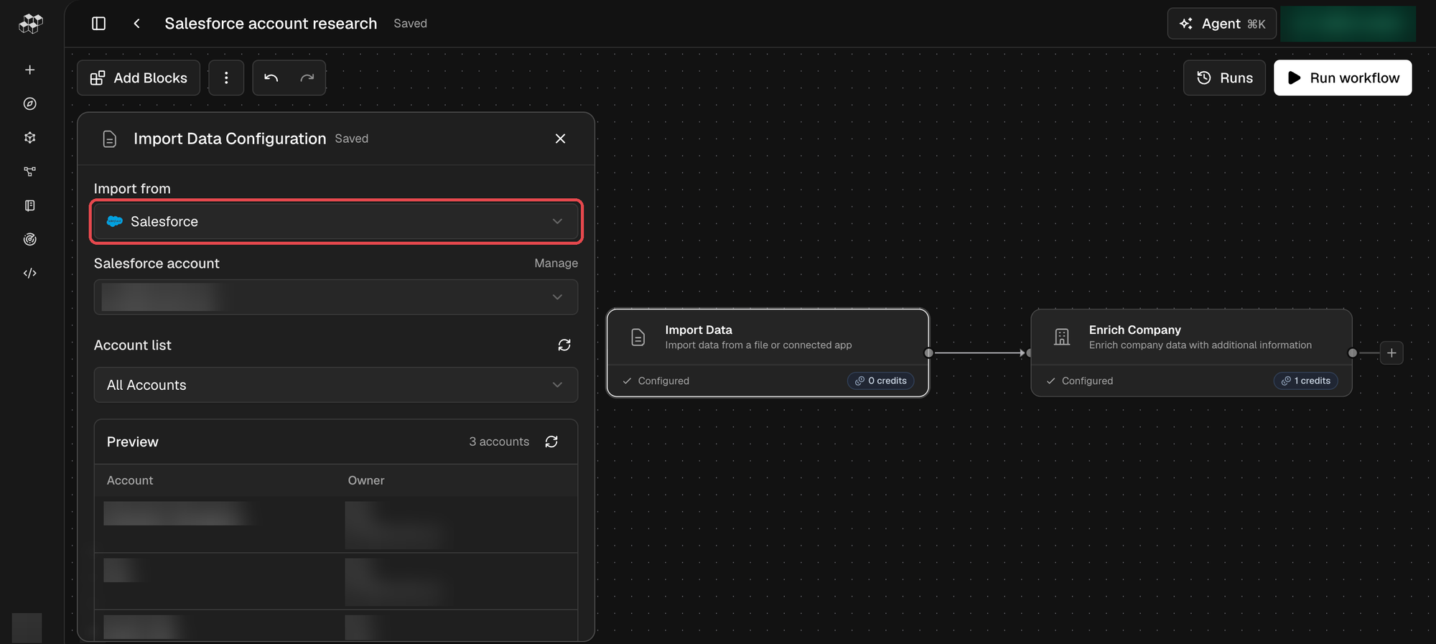
Task: Open the Salesforce account dropdown
Action: tap(336, 297)
